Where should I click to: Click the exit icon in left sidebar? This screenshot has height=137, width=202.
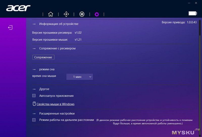click(x=10, y=27)
